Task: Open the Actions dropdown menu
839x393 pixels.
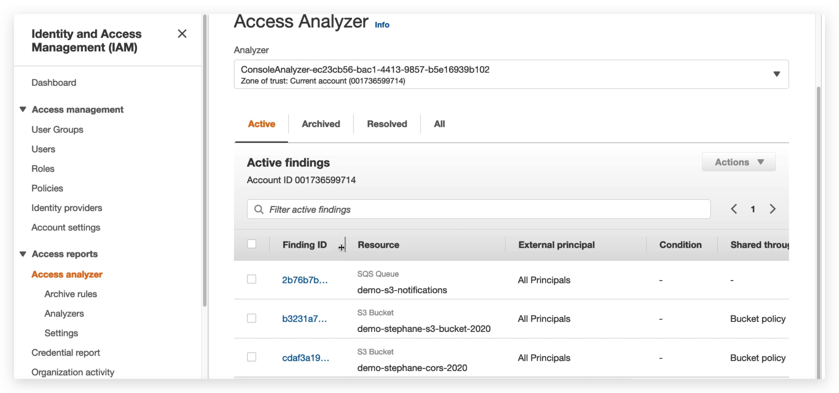Action: (739, 162)
